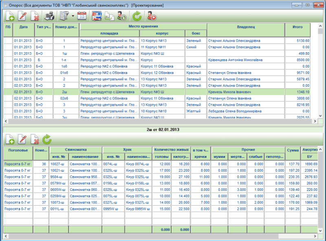Open the filter dropdown arrow in toolbar
The width and height of the screenshot is (326, 241).
pos(72,17)
